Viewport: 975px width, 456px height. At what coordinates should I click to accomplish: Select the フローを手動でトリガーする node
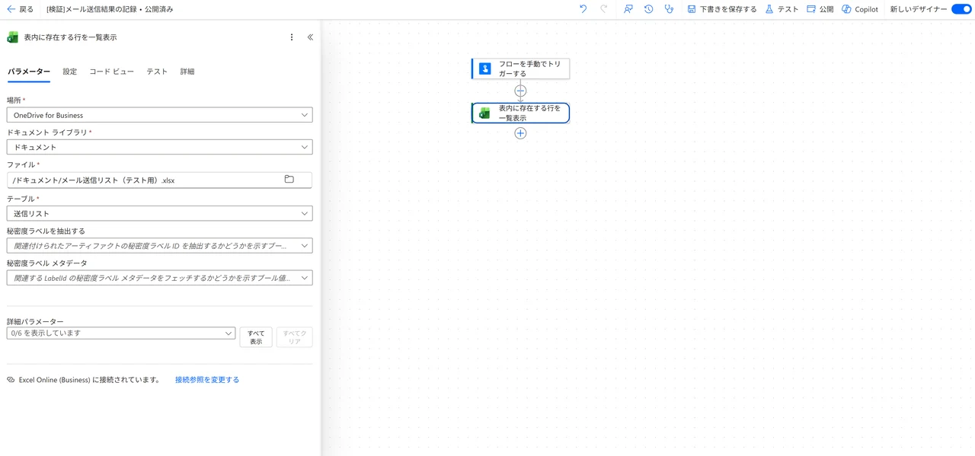point(520,69)
